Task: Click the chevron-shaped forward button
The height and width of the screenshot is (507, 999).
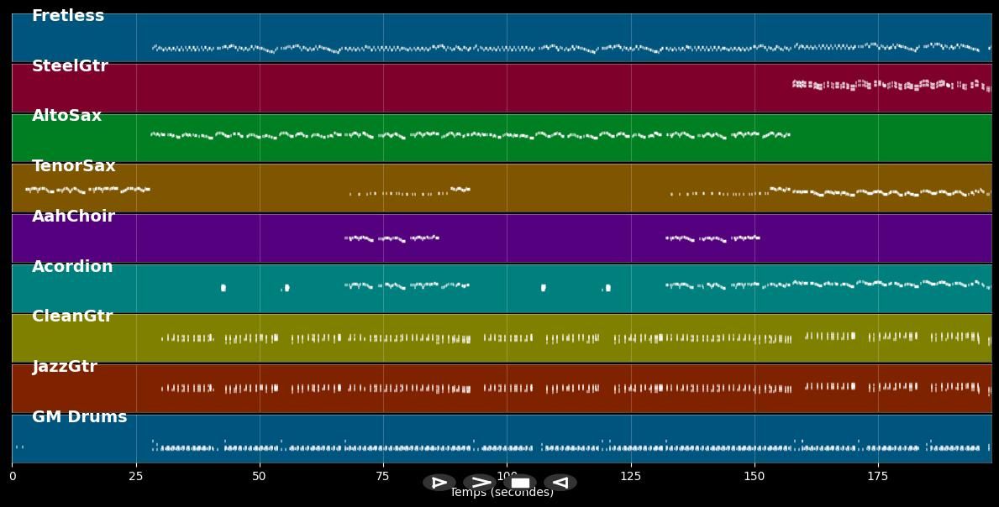Action: click(x=480, y=483)
